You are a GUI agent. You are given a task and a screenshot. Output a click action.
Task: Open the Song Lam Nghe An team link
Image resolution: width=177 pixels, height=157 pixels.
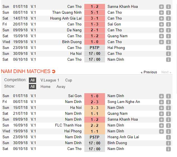[x=124, y=102]
